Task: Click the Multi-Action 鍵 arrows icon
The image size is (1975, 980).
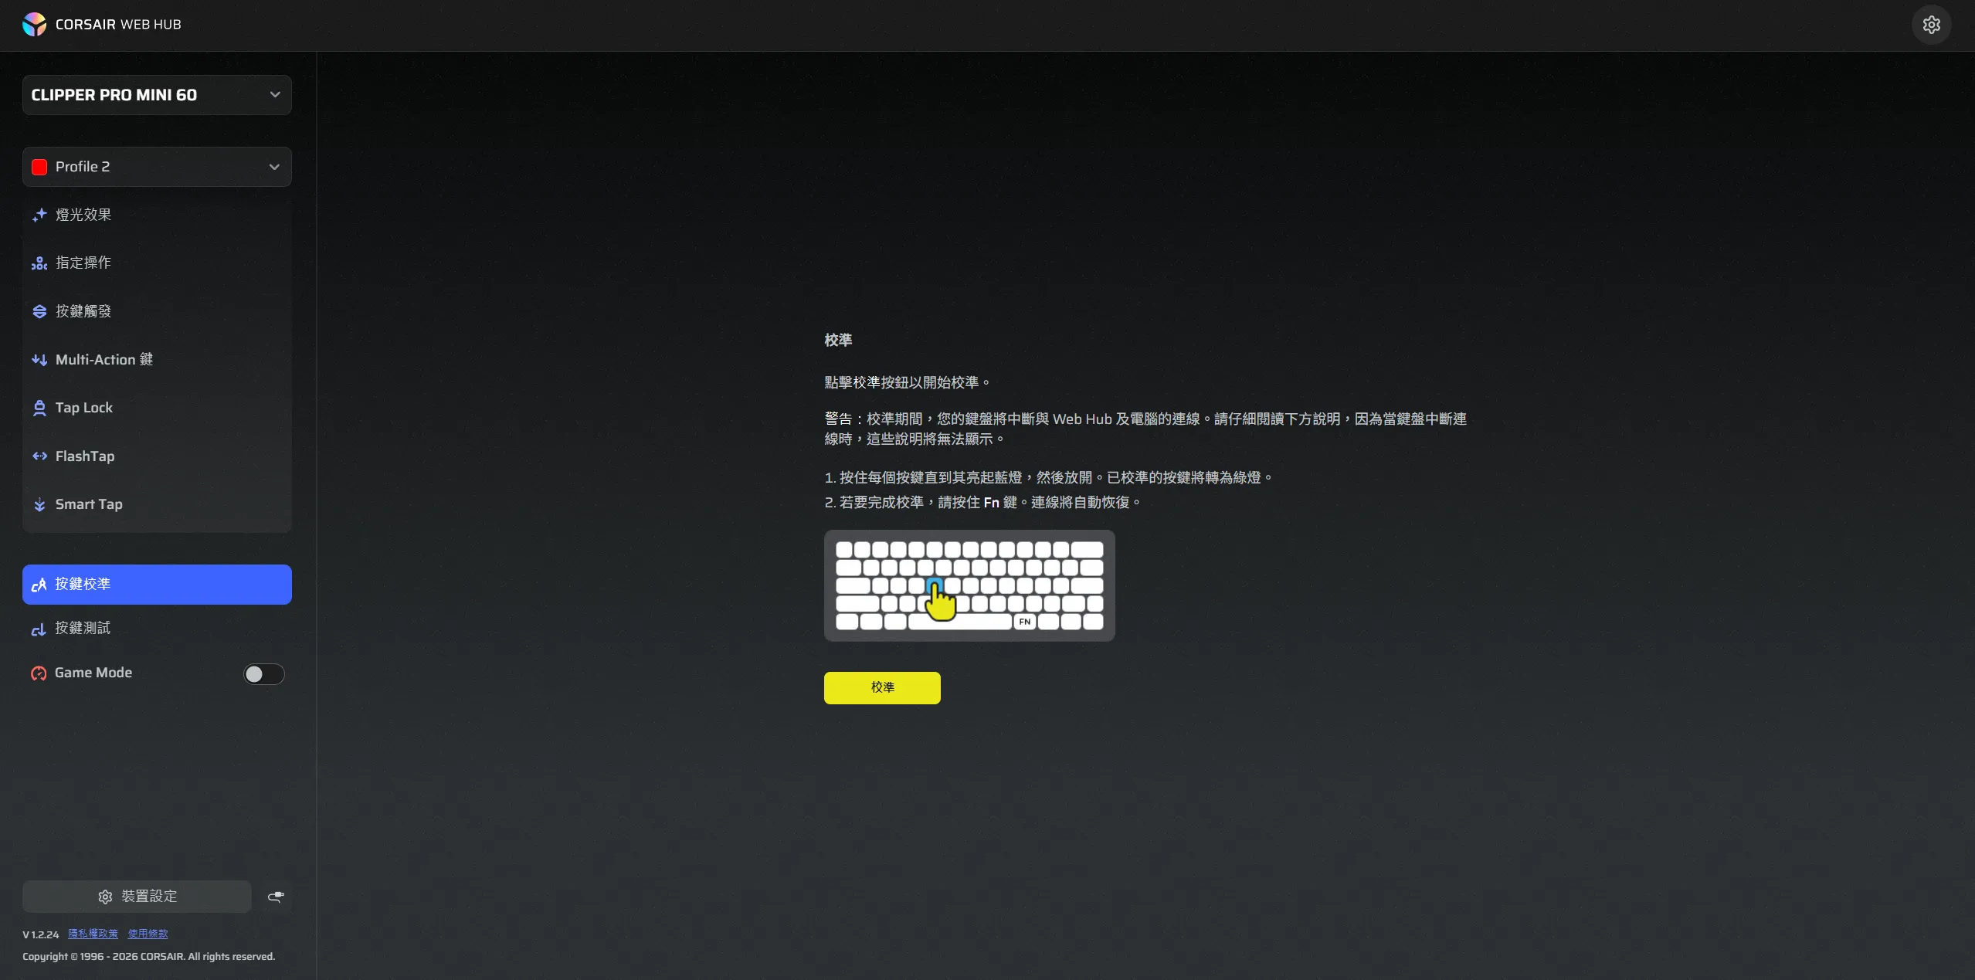Action: pos(39,360)
